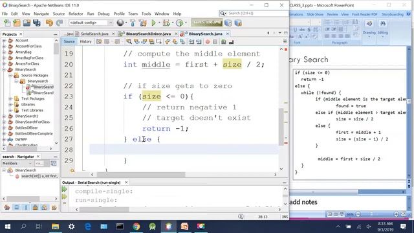
Task: Jump to previous bookmark icon
Action: coord(168,41)
